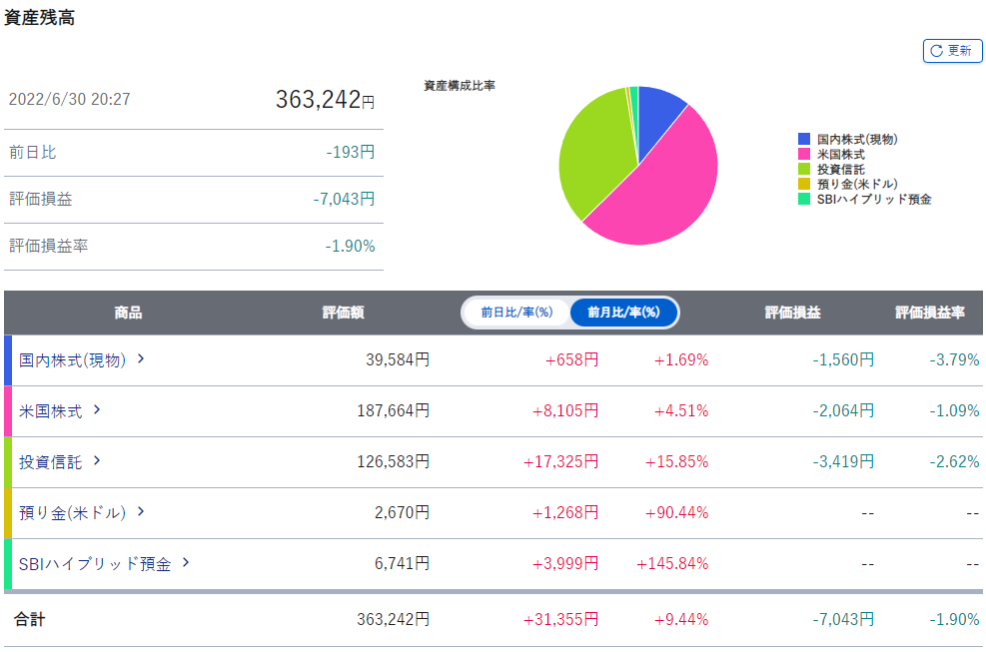Click chevron arrow beside 米国株式
This screenshot has height=652, width=986.
97,409
